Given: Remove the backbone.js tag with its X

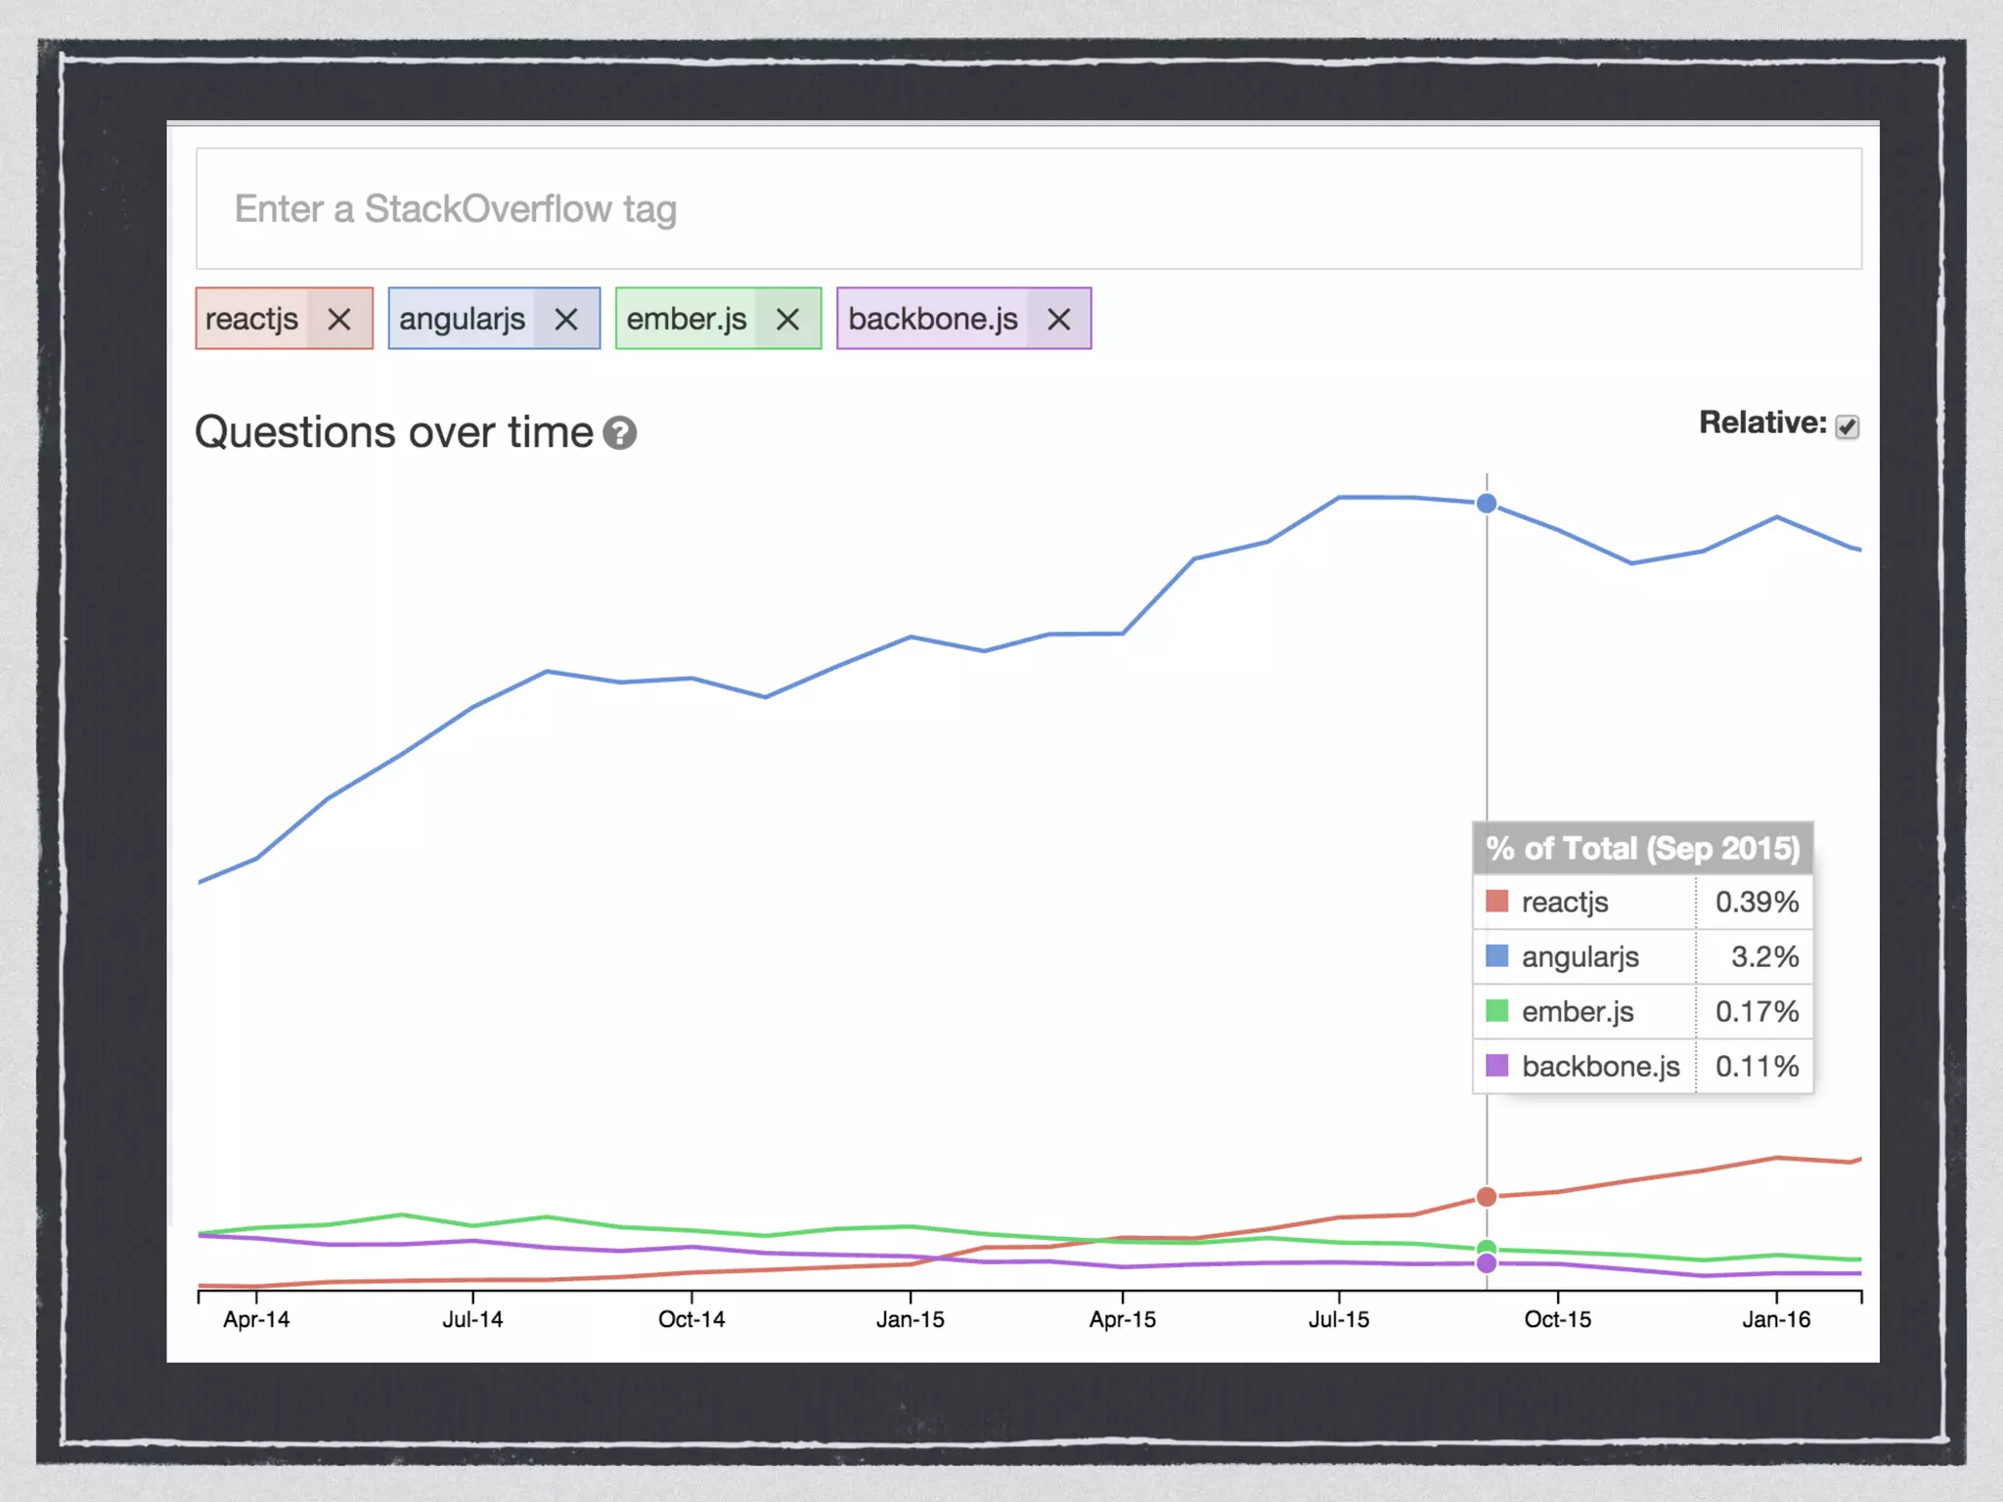Looking at the screenshot, I should [1058, 319].
